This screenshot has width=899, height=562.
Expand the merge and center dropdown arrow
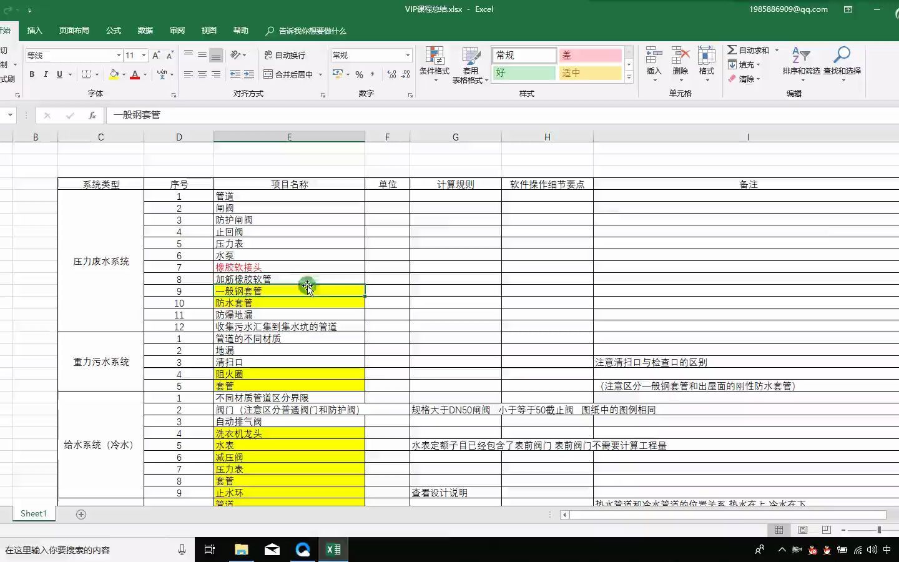(x=320, y=74)
